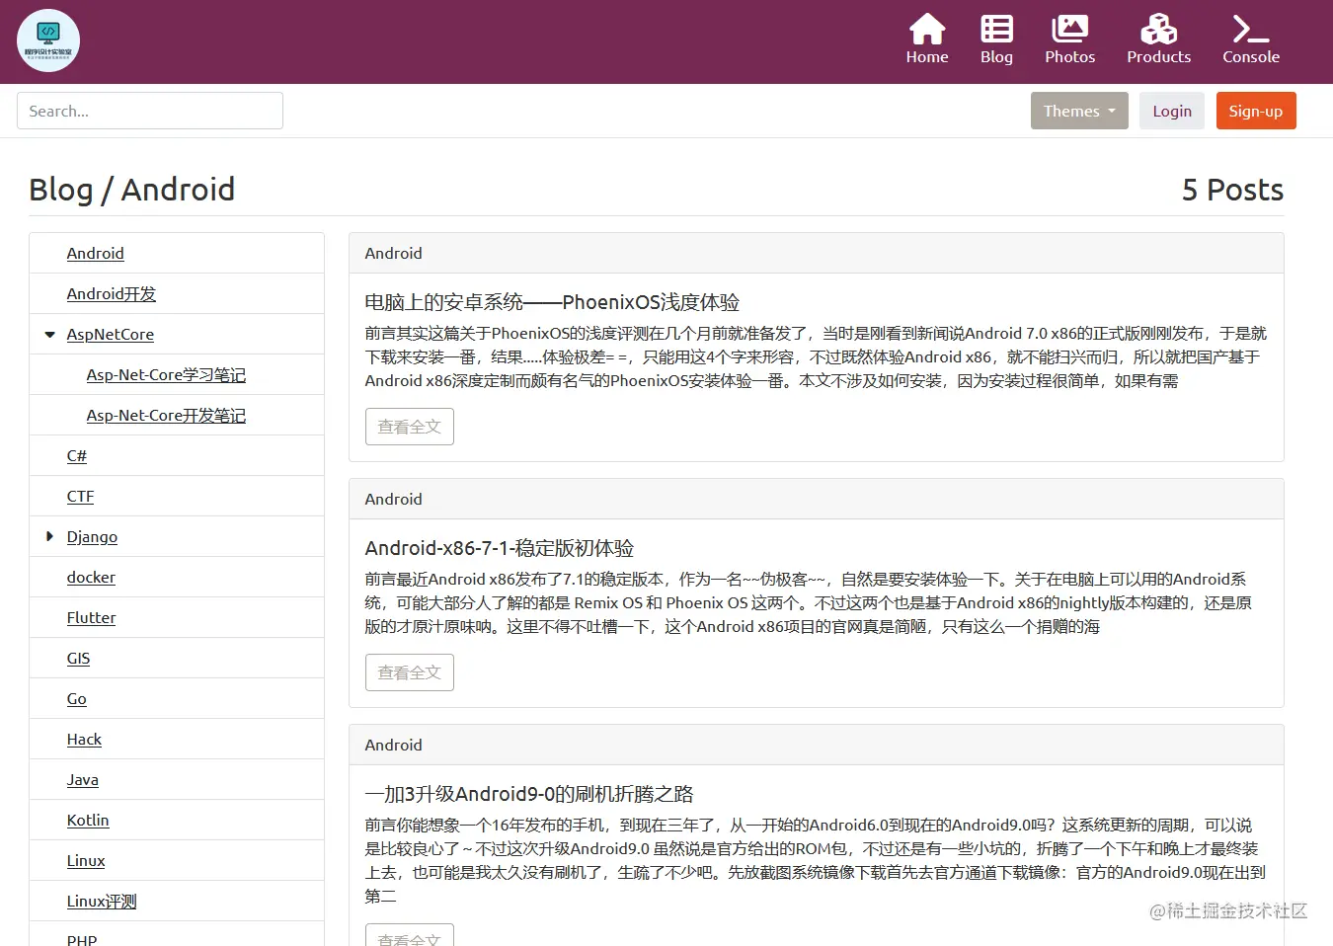The image size is (1333, 946).
Task: Click the site logo in header
Action: click(48, 40)
